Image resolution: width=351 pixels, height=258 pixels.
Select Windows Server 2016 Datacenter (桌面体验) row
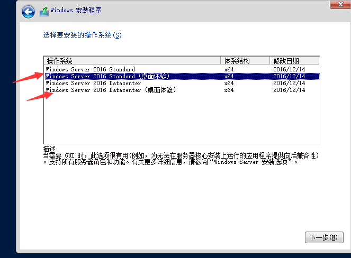click(x=182, y=90)
